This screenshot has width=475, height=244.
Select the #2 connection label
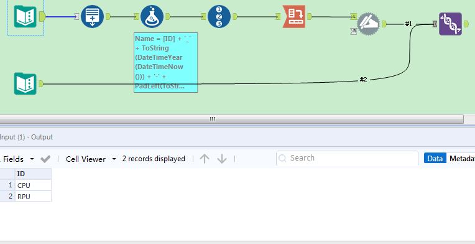pyautogui.click(x=363, y=80)
